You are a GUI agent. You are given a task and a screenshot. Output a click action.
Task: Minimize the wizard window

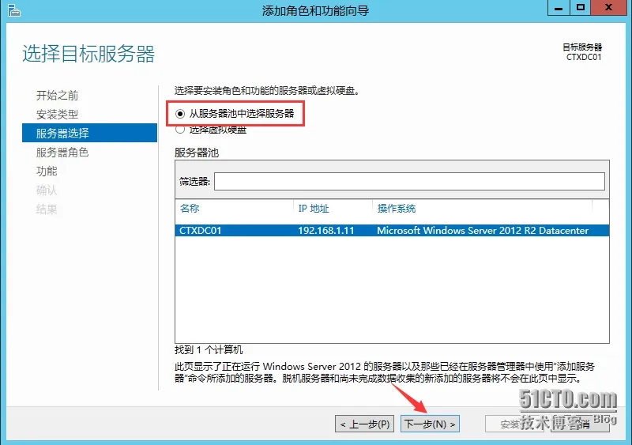559,8
